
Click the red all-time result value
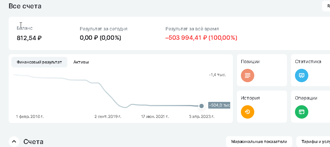[x=201, y=38]
